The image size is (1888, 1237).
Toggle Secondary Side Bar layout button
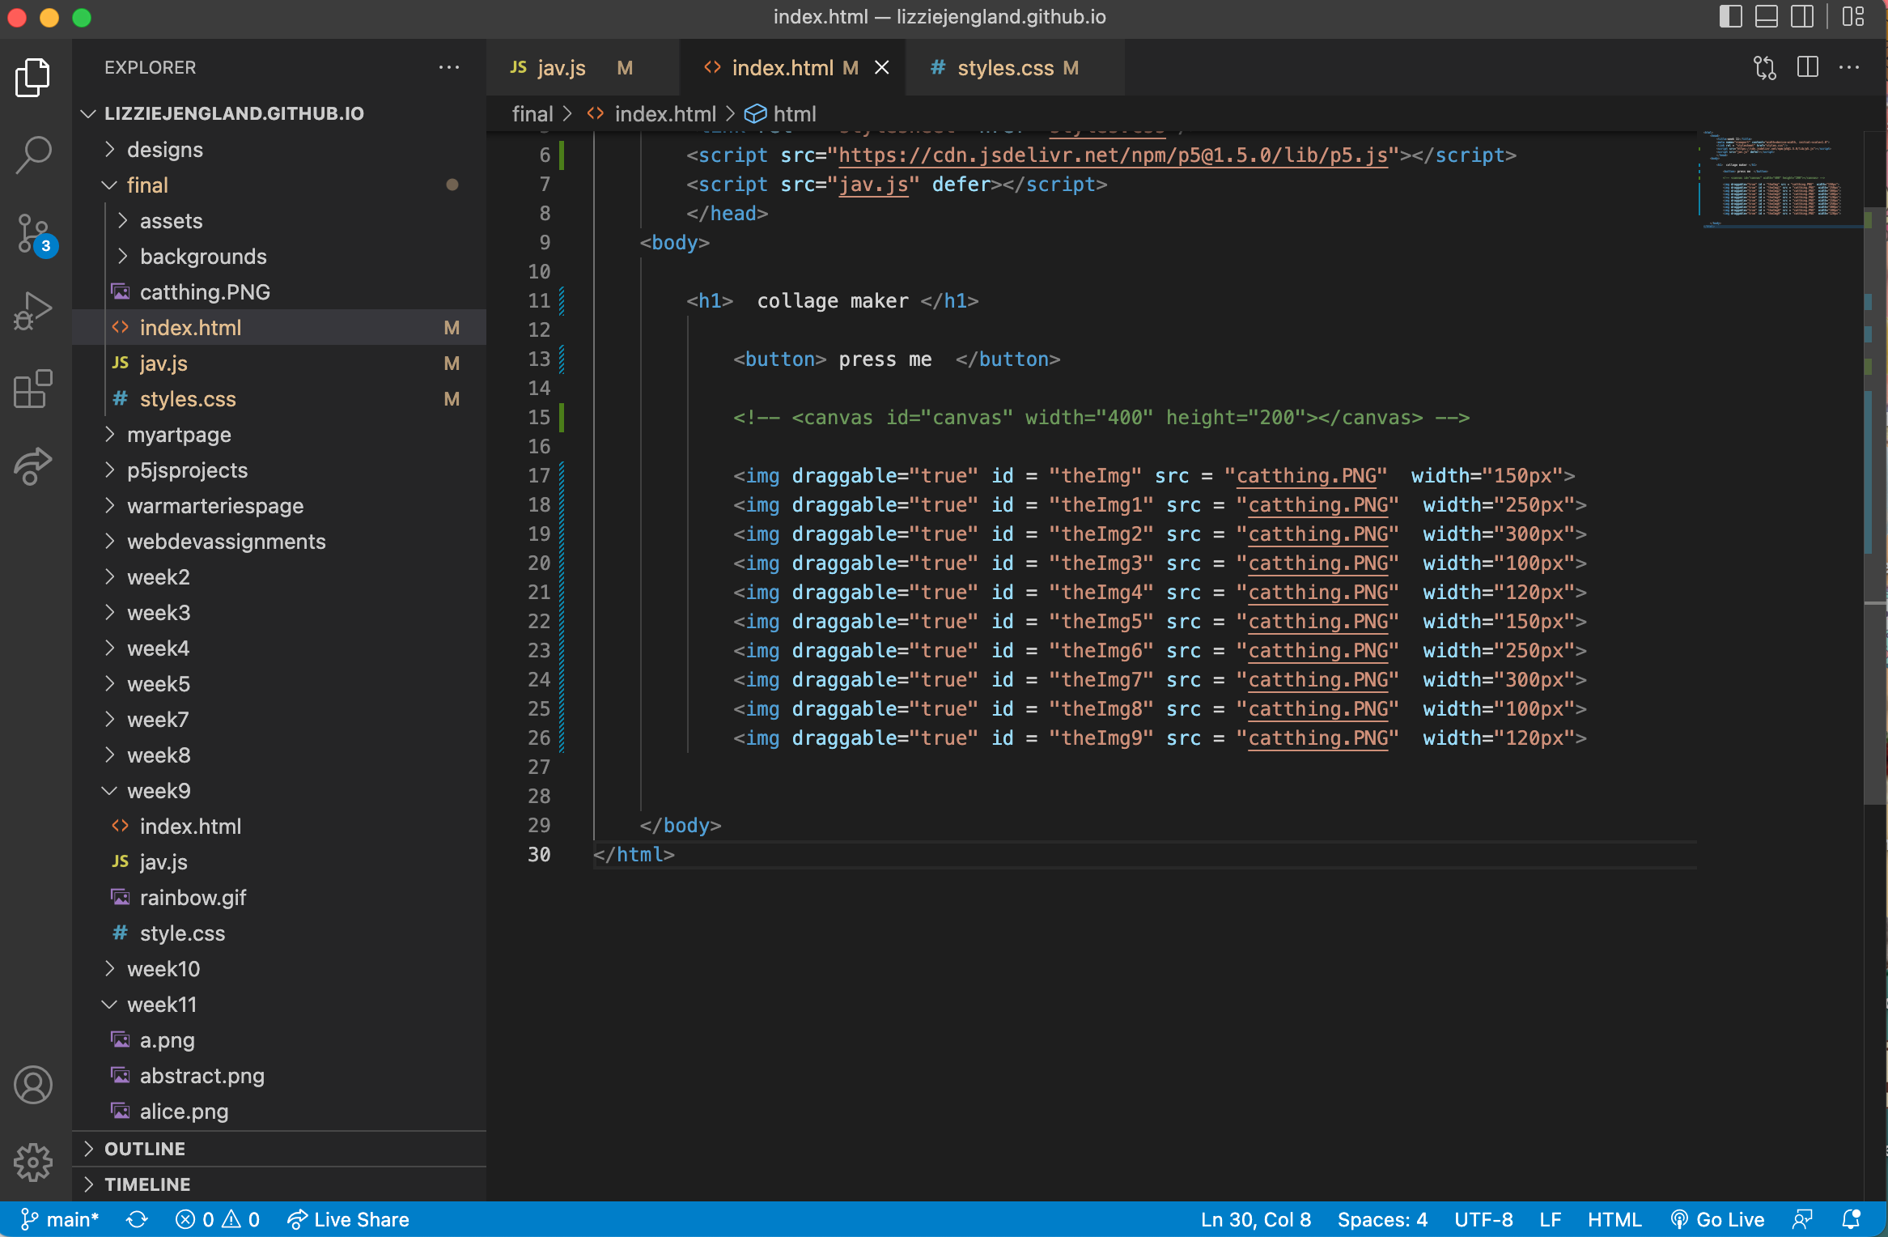click(x=1802, y=17)
